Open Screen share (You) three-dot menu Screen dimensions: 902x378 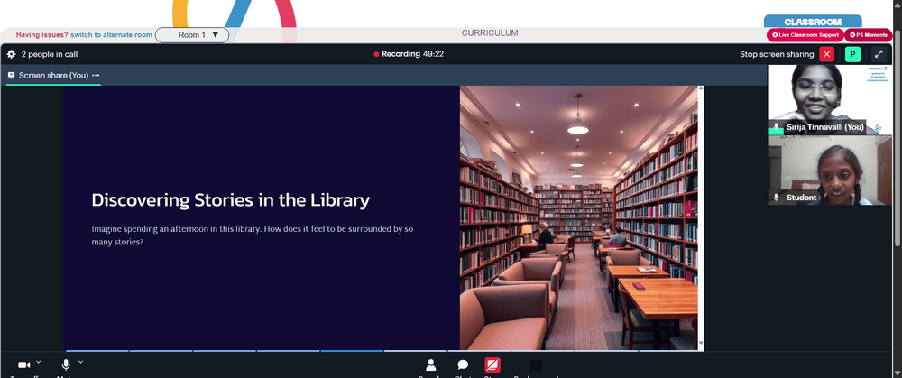[x=96, y=76]
